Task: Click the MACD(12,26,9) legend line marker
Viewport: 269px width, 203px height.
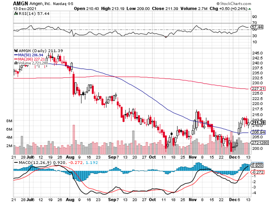Action: click(16, 162)
